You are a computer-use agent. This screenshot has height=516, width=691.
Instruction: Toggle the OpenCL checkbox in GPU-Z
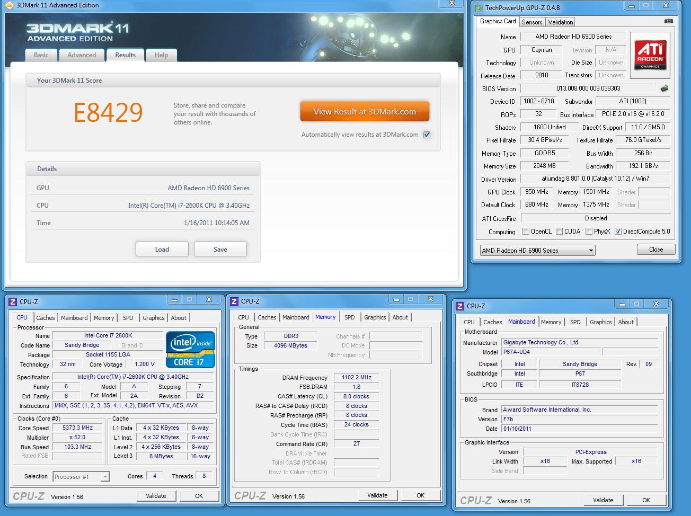point(526,232)
